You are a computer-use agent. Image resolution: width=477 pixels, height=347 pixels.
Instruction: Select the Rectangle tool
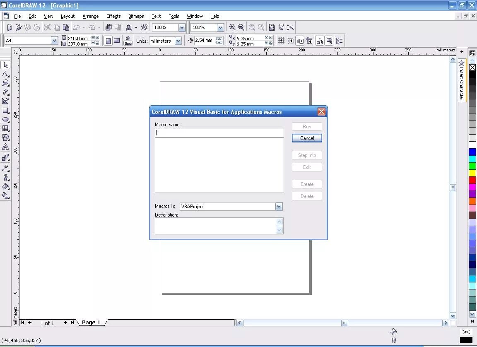pyautogui.click(x=5, y=111)
